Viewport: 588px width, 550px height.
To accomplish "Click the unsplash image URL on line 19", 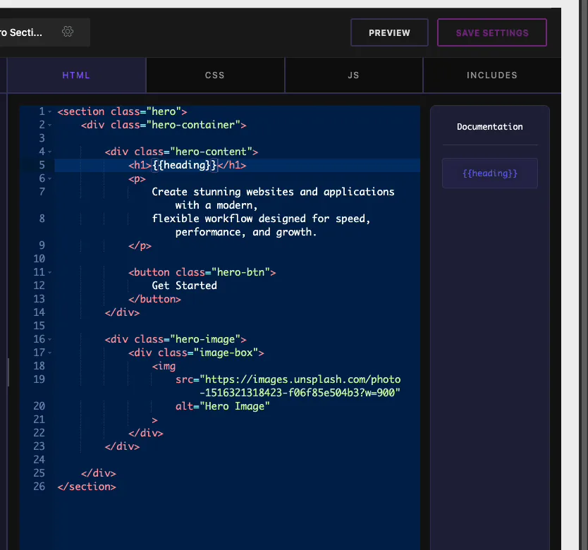I will tap(300, 386).
